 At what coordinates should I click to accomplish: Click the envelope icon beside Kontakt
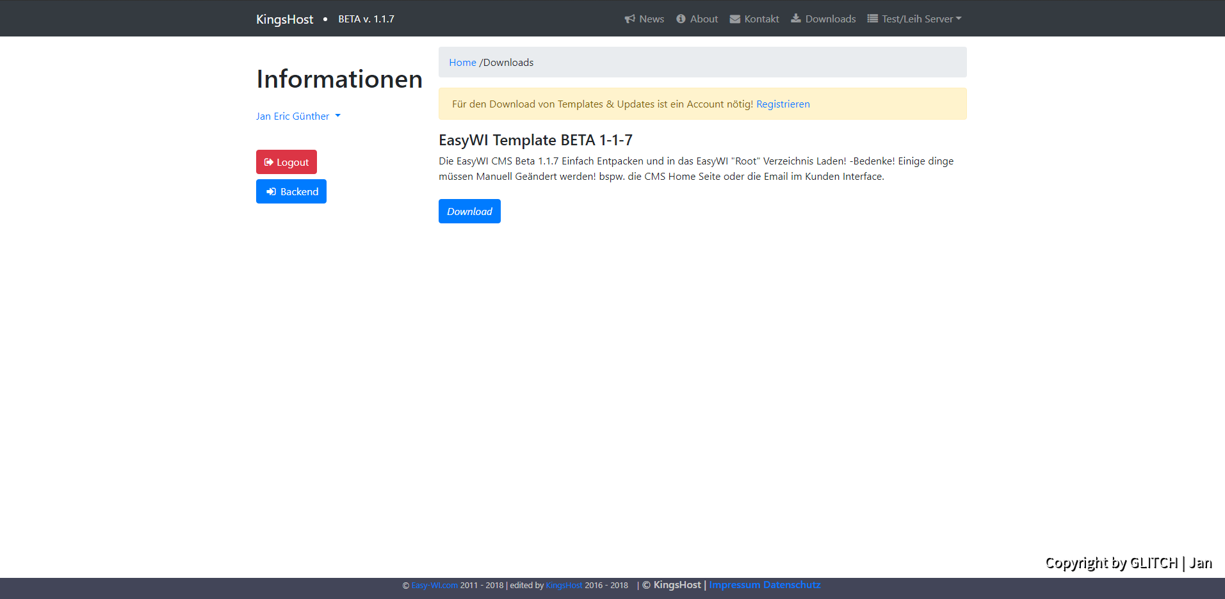pos(734,19)
